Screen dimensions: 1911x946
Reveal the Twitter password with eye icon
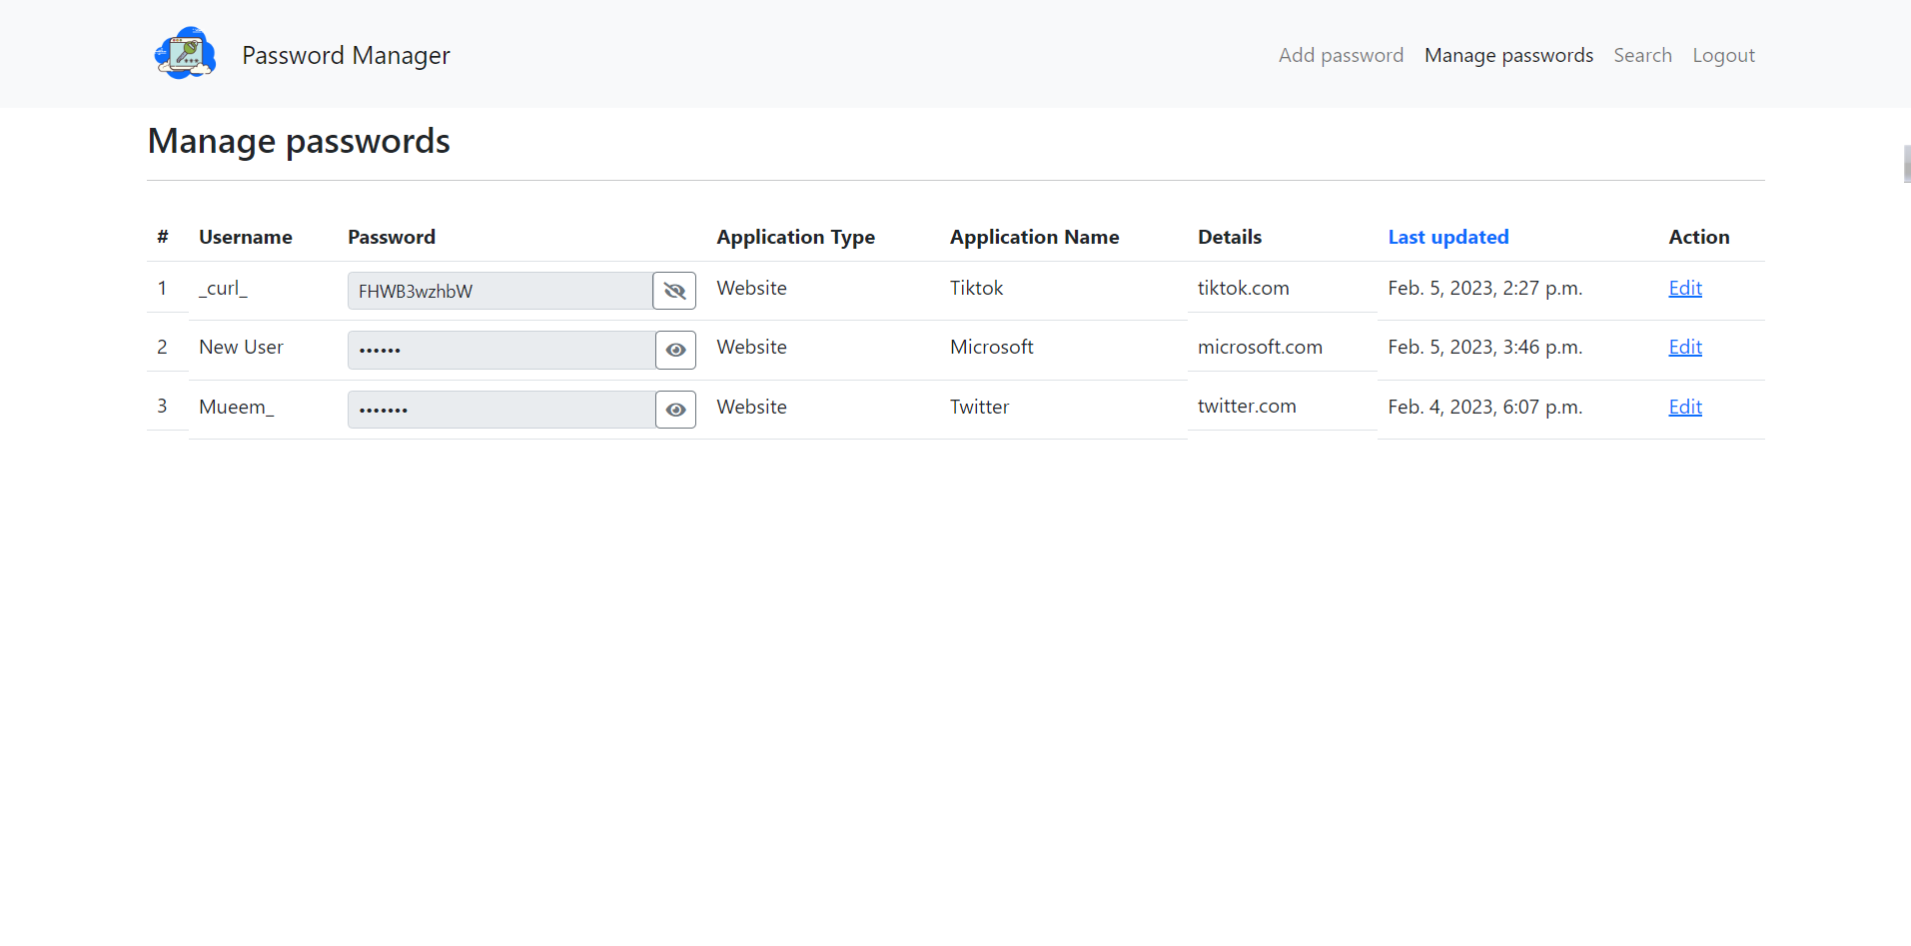[x=675, y=410]
